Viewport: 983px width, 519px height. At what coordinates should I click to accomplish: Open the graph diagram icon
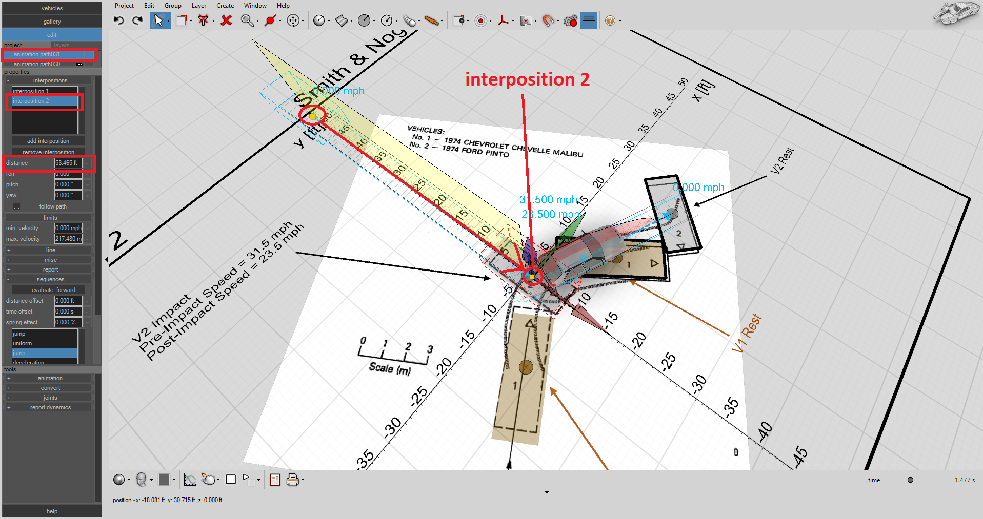pos(190,480)
